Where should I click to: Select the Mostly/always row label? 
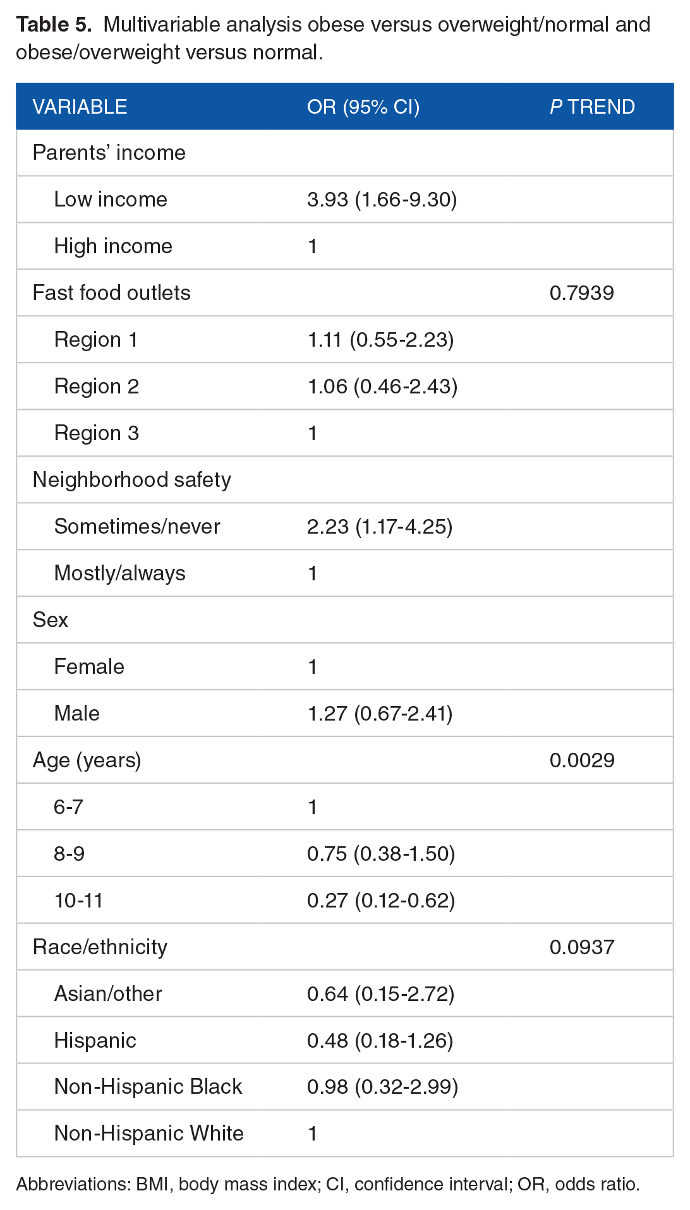[x=120, y=573]
